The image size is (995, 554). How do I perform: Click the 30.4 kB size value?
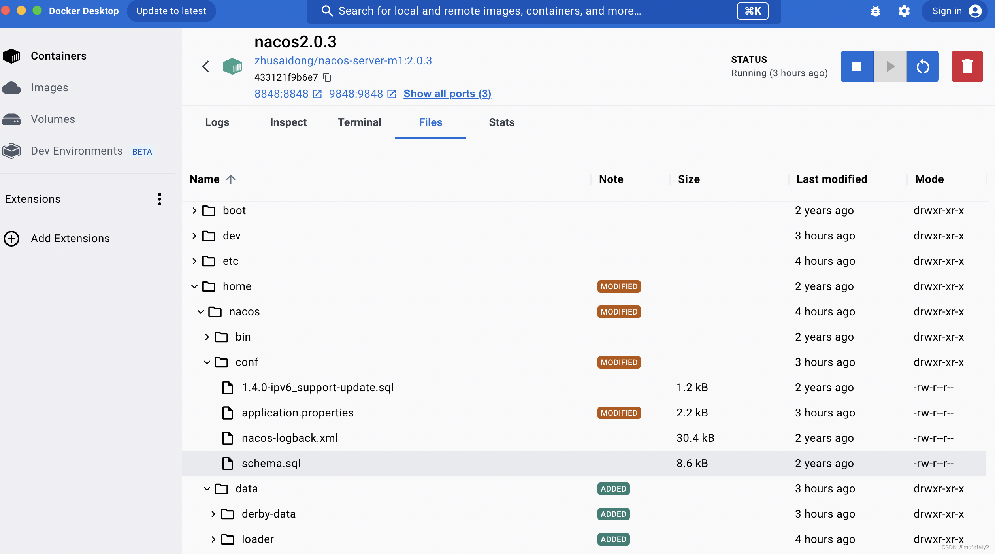[695, 438]
